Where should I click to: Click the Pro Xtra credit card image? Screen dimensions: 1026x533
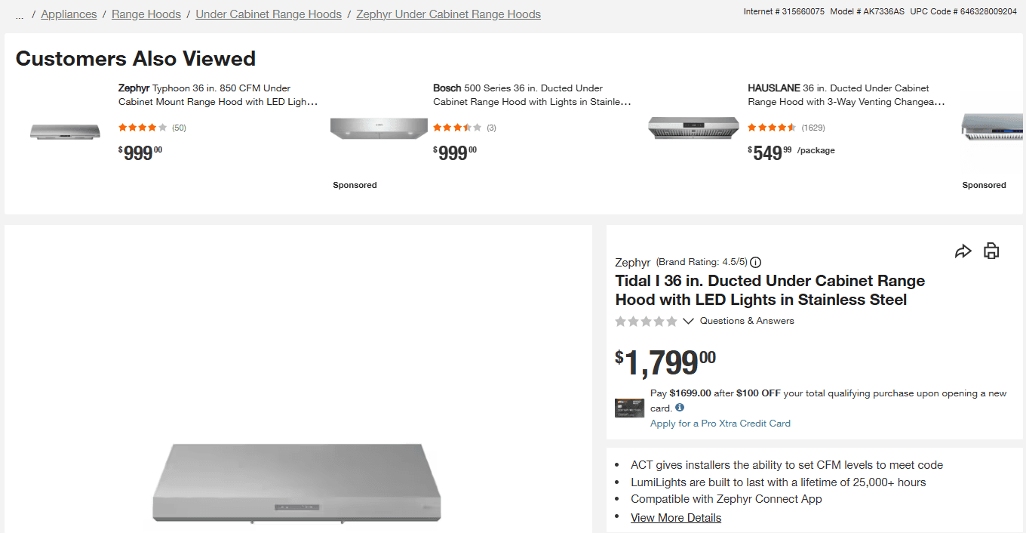point(629,408)
